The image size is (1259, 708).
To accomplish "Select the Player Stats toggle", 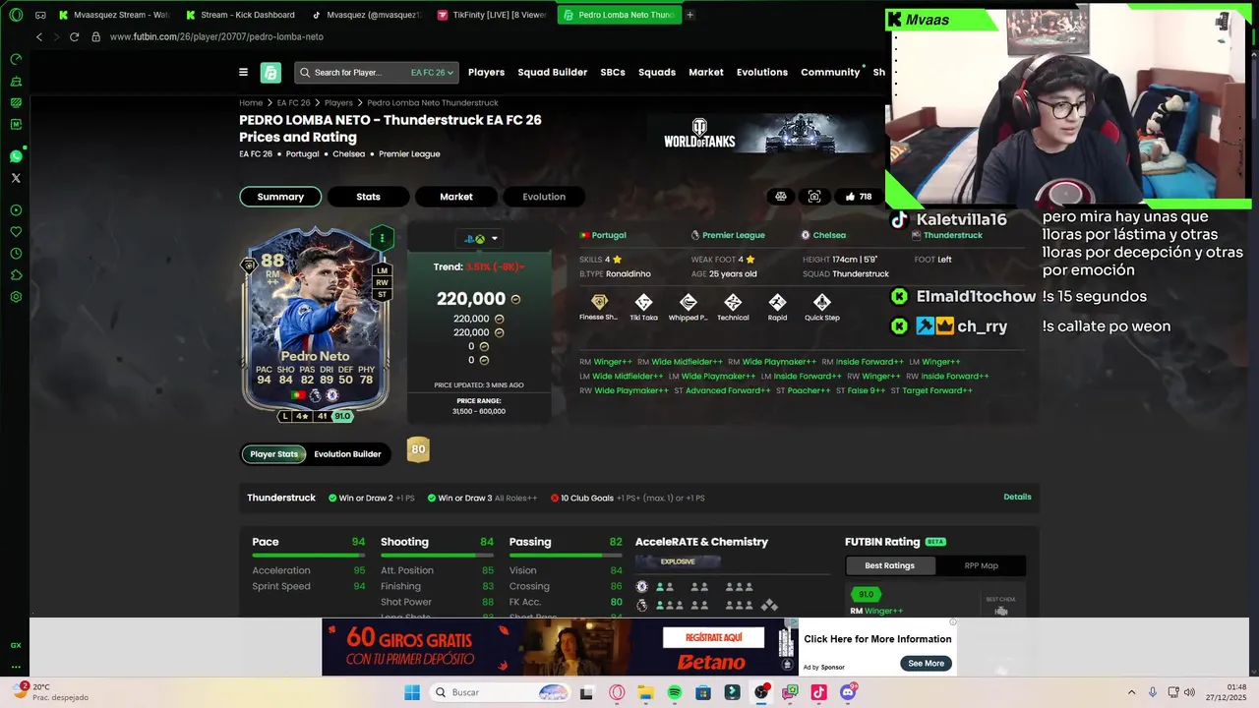I will (273, 454).
